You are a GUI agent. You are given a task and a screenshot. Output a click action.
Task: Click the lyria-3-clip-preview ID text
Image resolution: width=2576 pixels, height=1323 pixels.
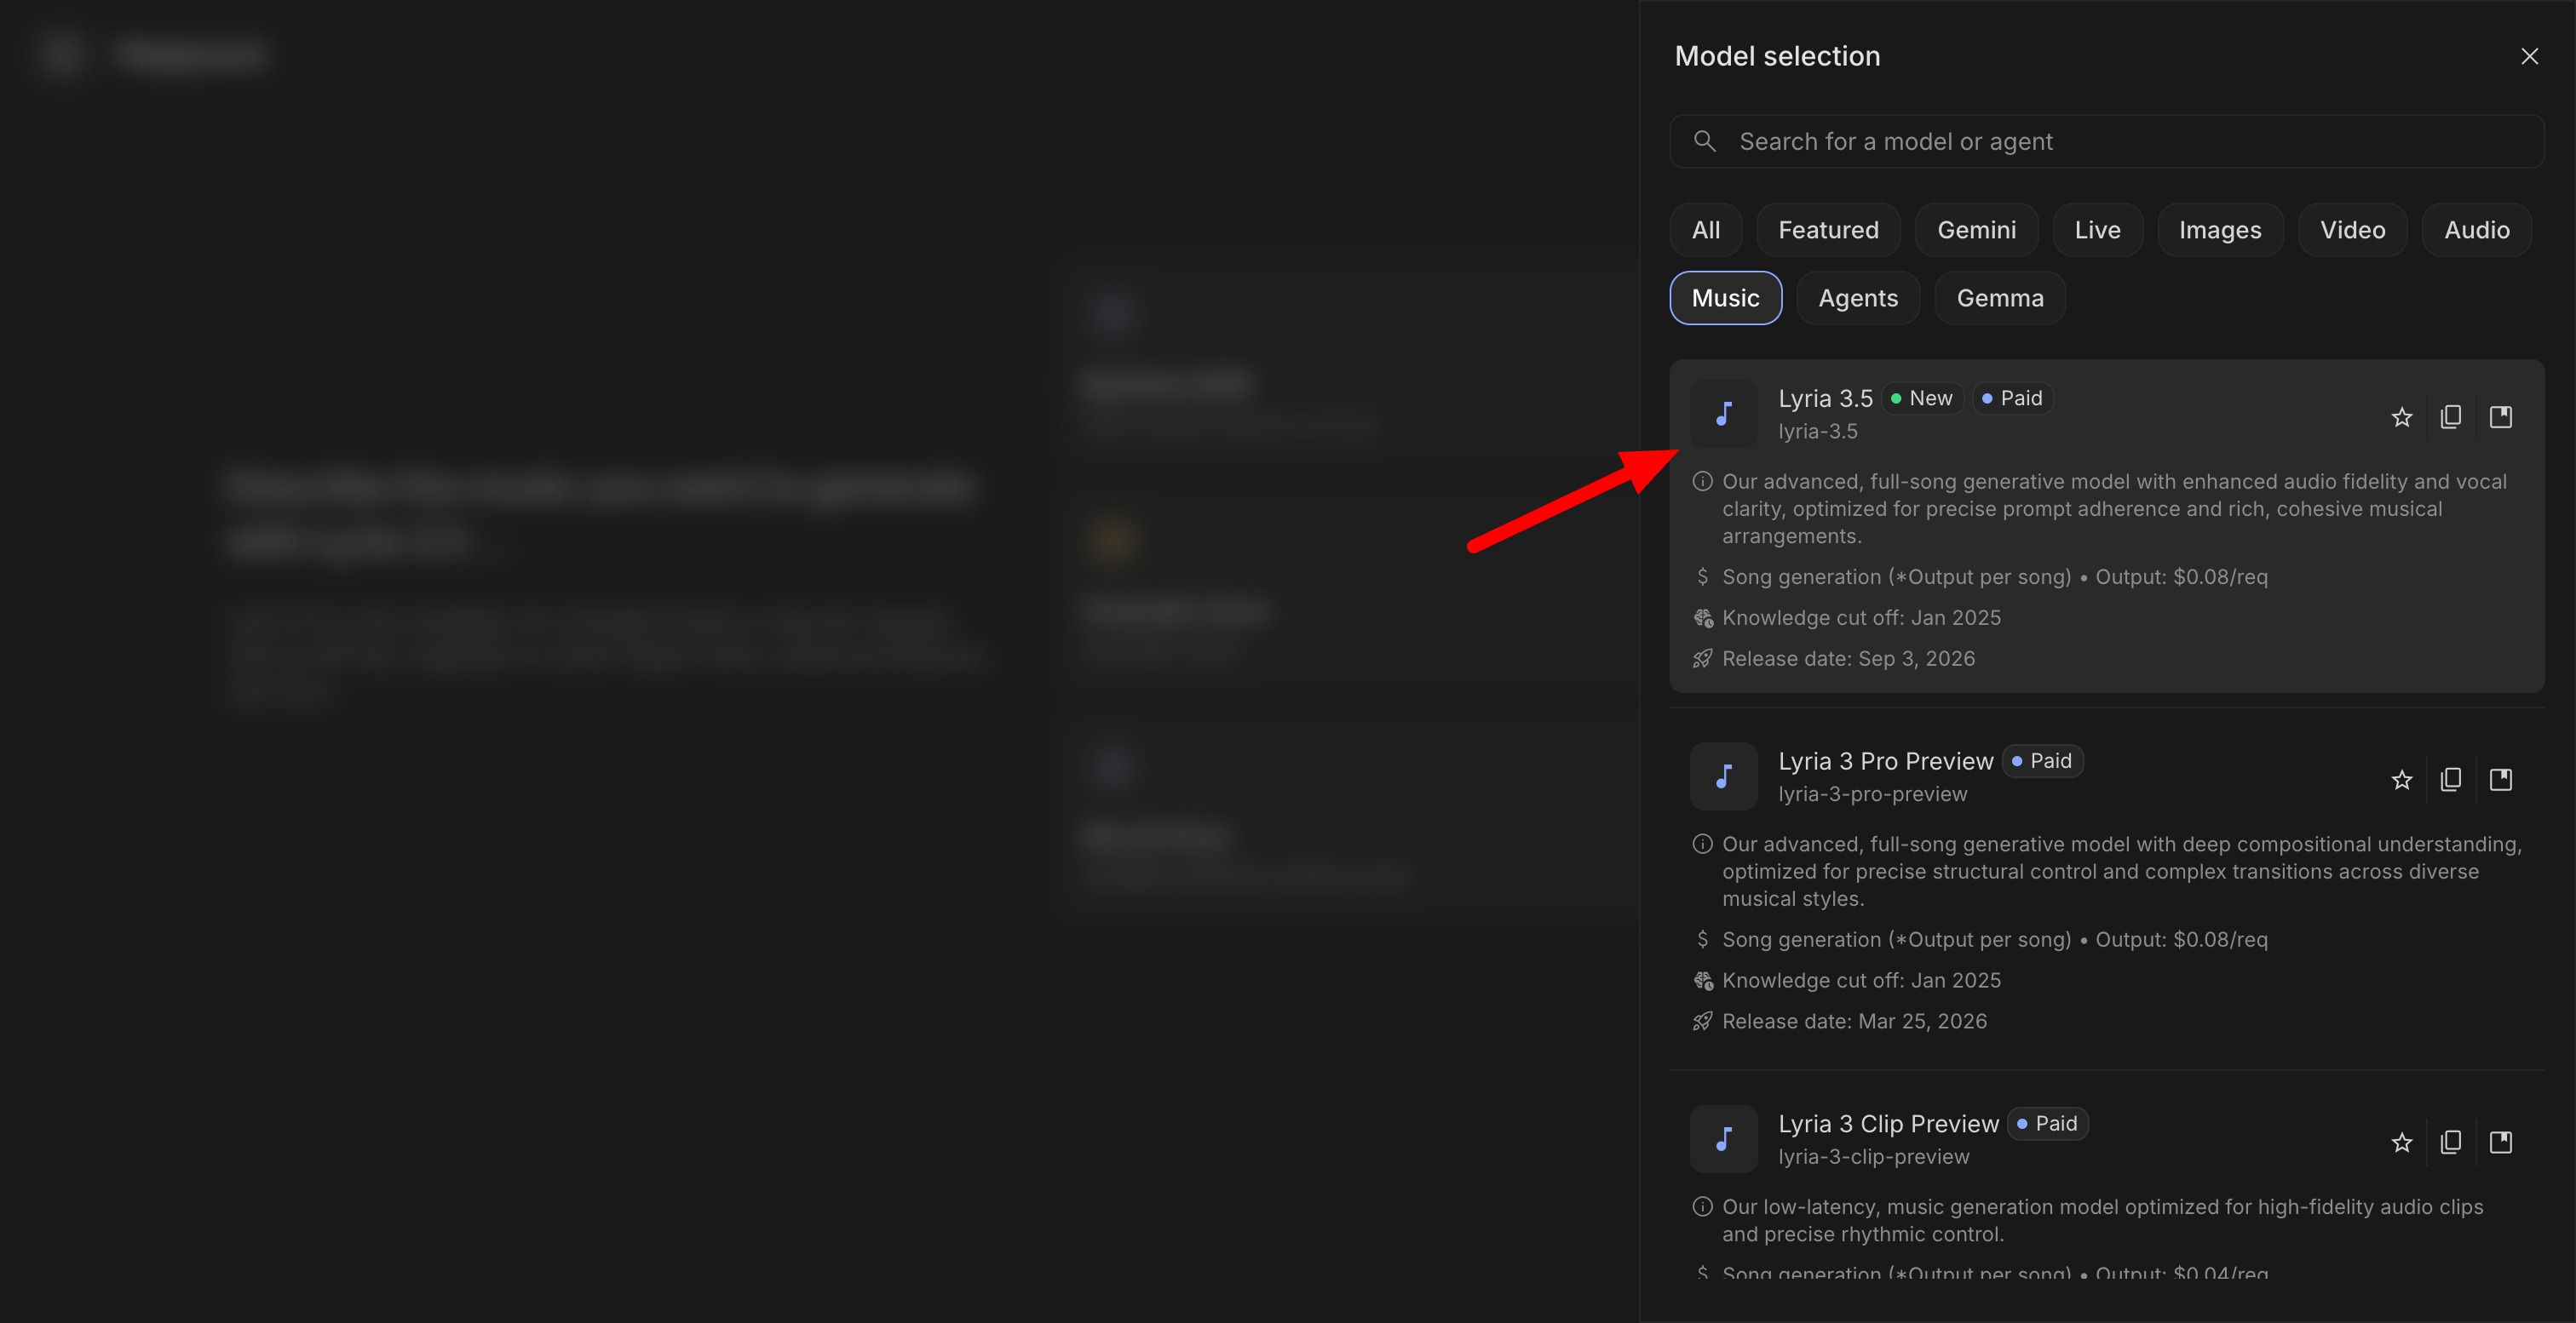[x=1873, y=1157]
